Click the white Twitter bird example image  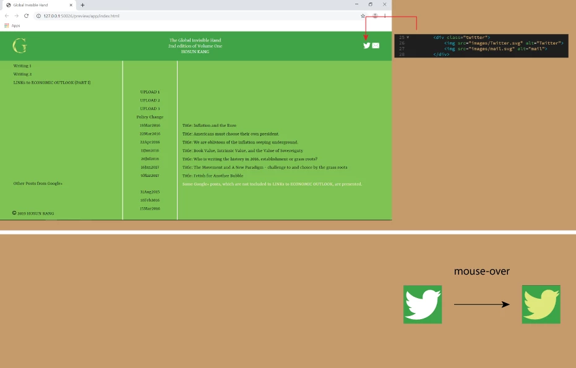tap(423, 304)
